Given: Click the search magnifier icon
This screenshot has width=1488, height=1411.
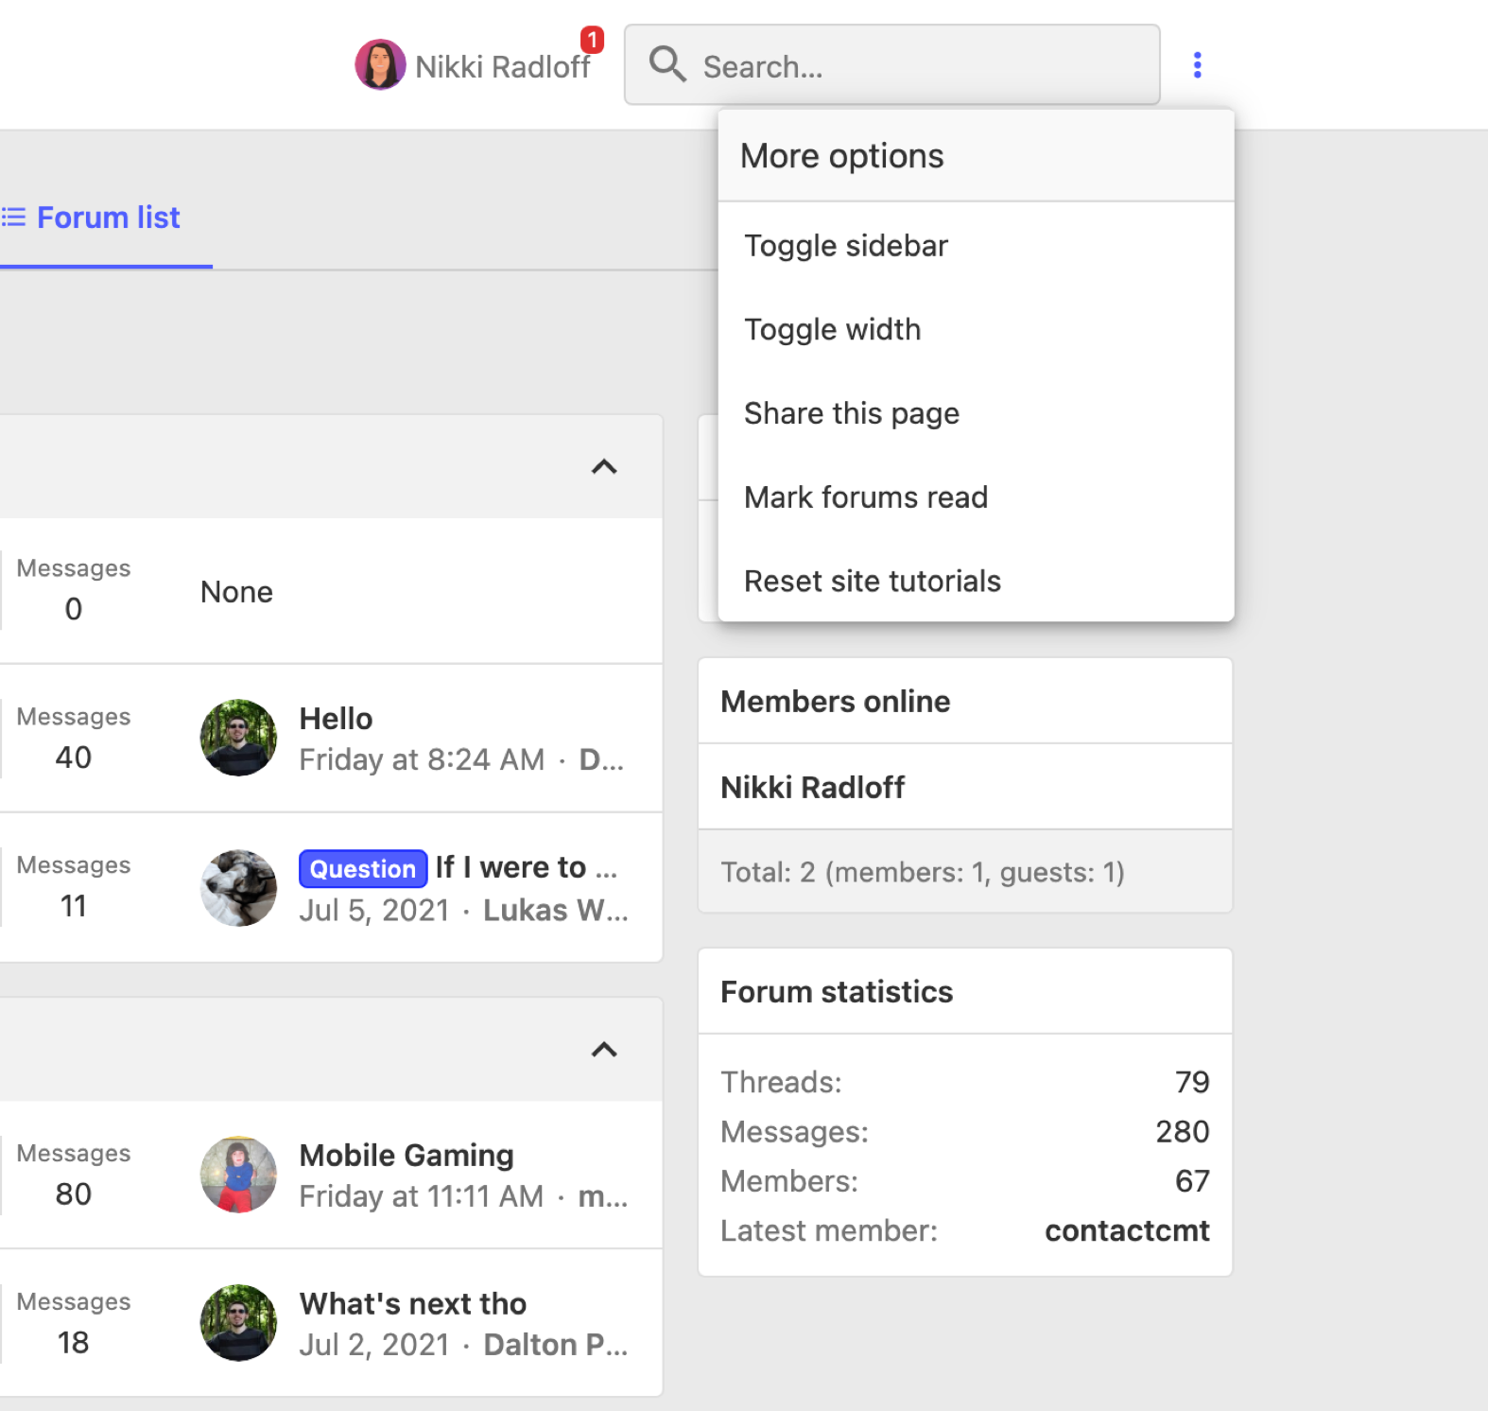Looking at the screenshot, I should [666, 65].
